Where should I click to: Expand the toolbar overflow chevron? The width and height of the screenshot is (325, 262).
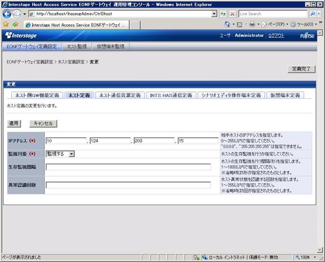pyautogui.click(x=321, y=22)
